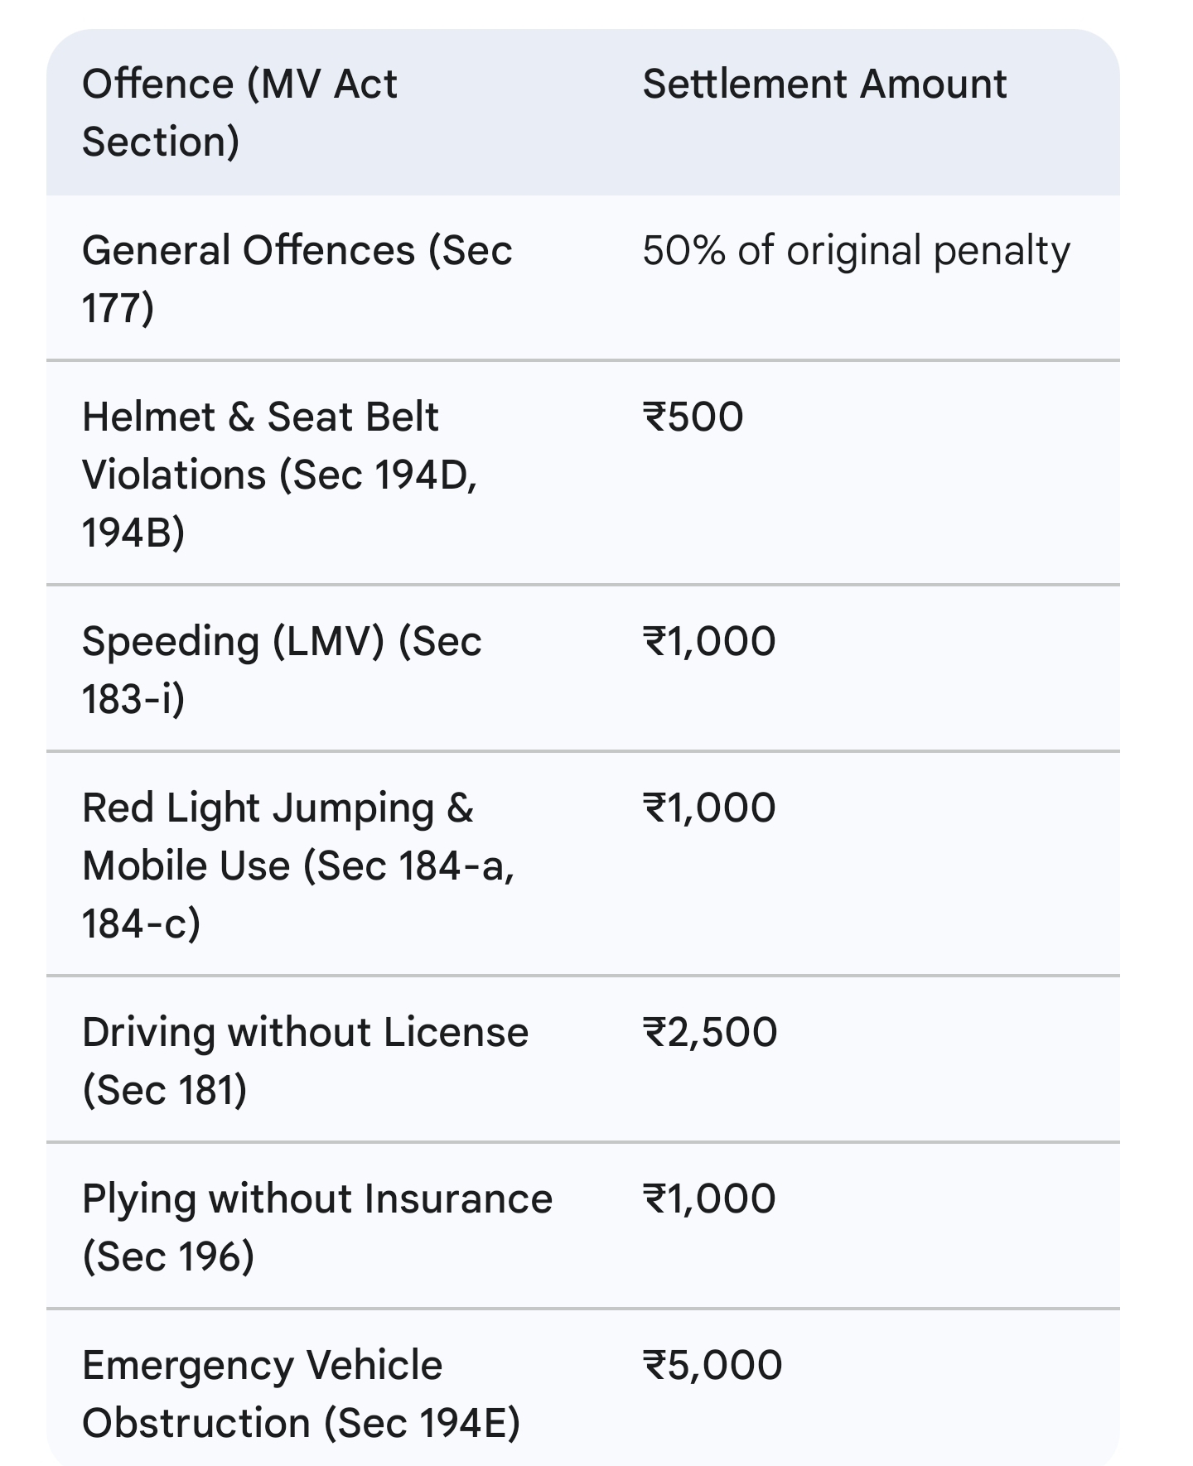Click the 'Settlement Amount' column header
The image size is (1193, 1466).
824,84
